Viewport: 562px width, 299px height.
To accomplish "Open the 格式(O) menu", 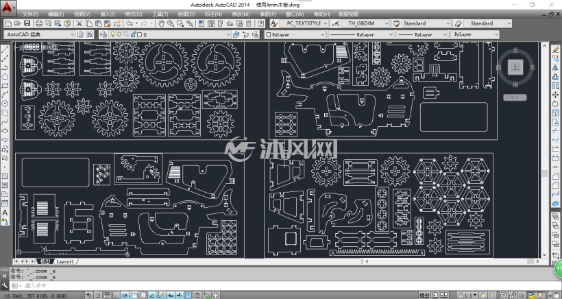I will (134, 14).
